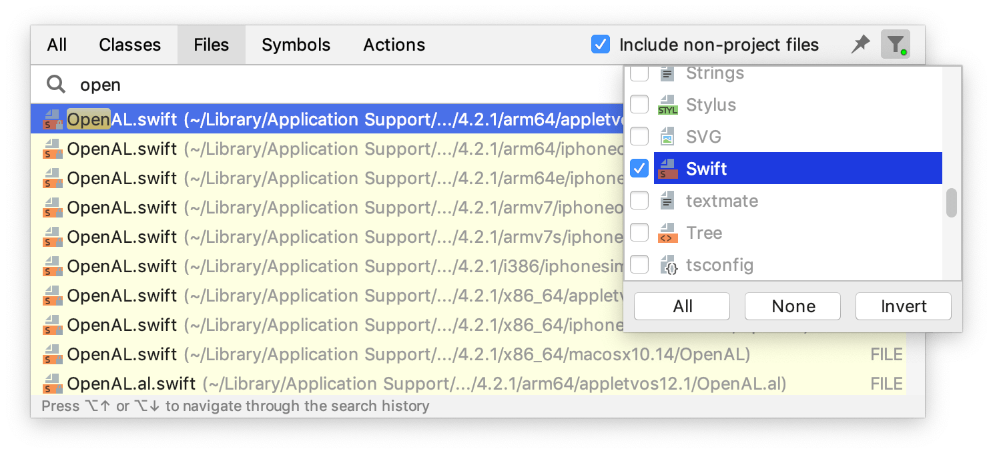Click the All button in filter popup
Screen dimensions: 993x453
click(x=682, y=306)
